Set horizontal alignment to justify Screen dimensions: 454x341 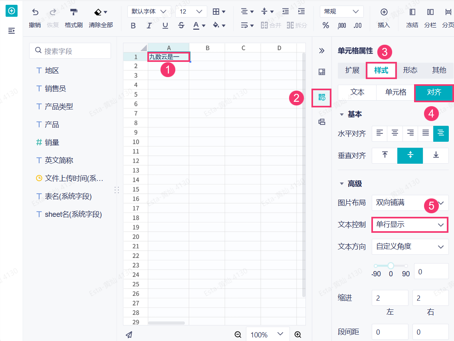point(426,133)
